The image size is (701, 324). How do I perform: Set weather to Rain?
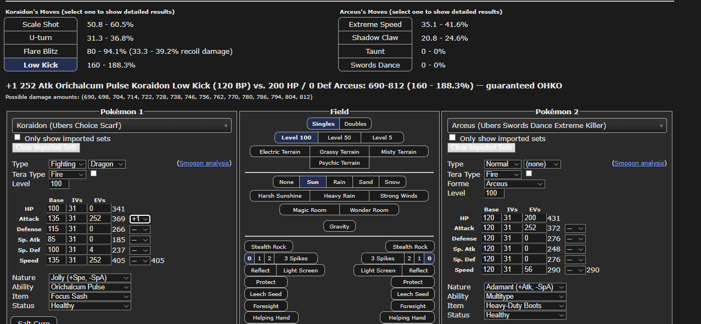339,182
